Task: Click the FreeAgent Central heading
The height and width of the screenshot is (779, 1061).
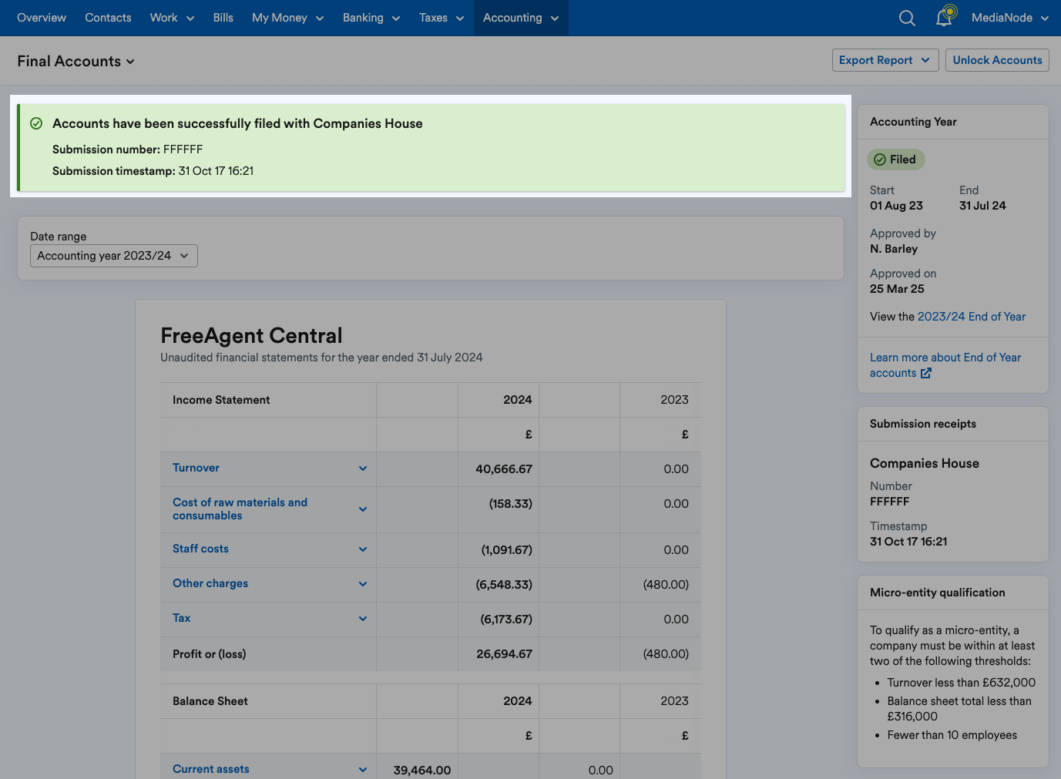Action: click(x=251, y=336)
